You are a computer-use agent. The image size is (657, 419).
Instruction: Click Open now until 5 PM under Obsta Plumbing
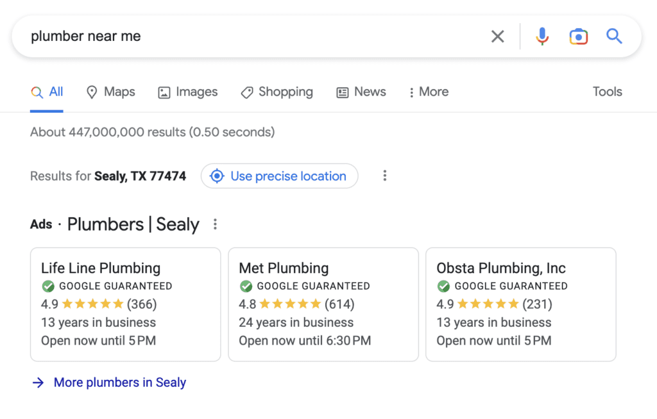coord(494,341)
